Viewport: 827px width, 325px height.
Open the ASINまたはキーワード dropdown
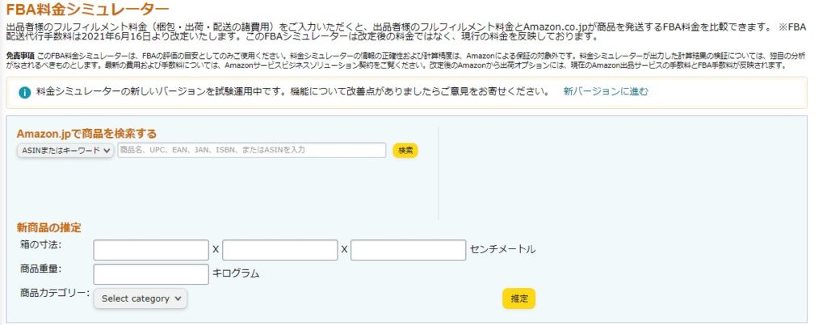tap(65, 150)
